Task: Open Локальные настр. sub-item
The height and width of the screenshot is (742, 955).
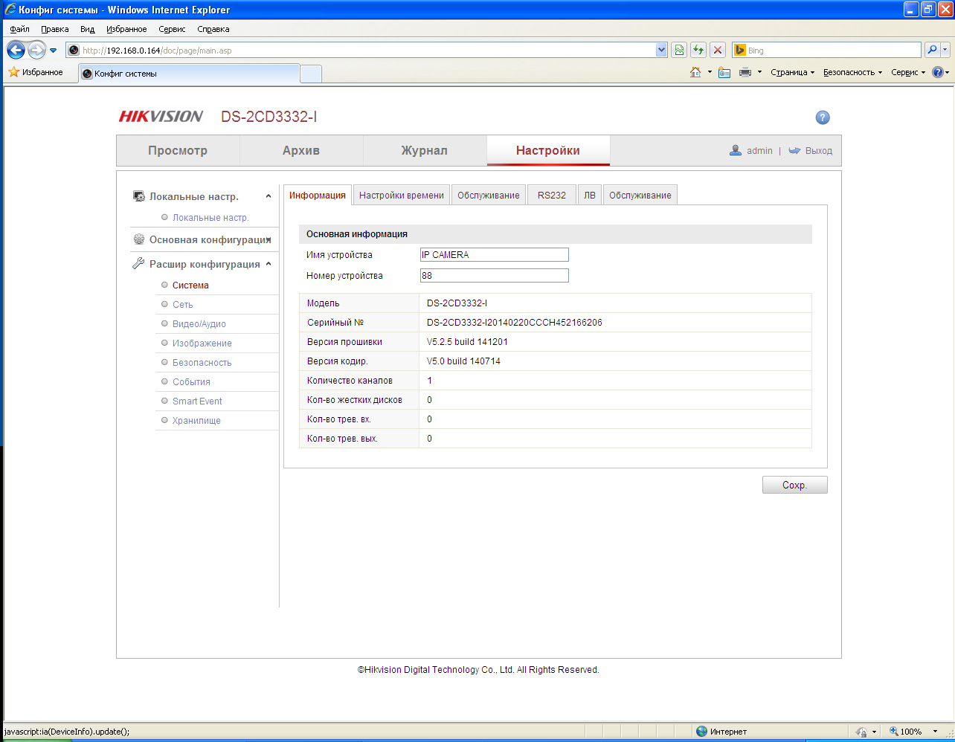Action: (210, 218)
